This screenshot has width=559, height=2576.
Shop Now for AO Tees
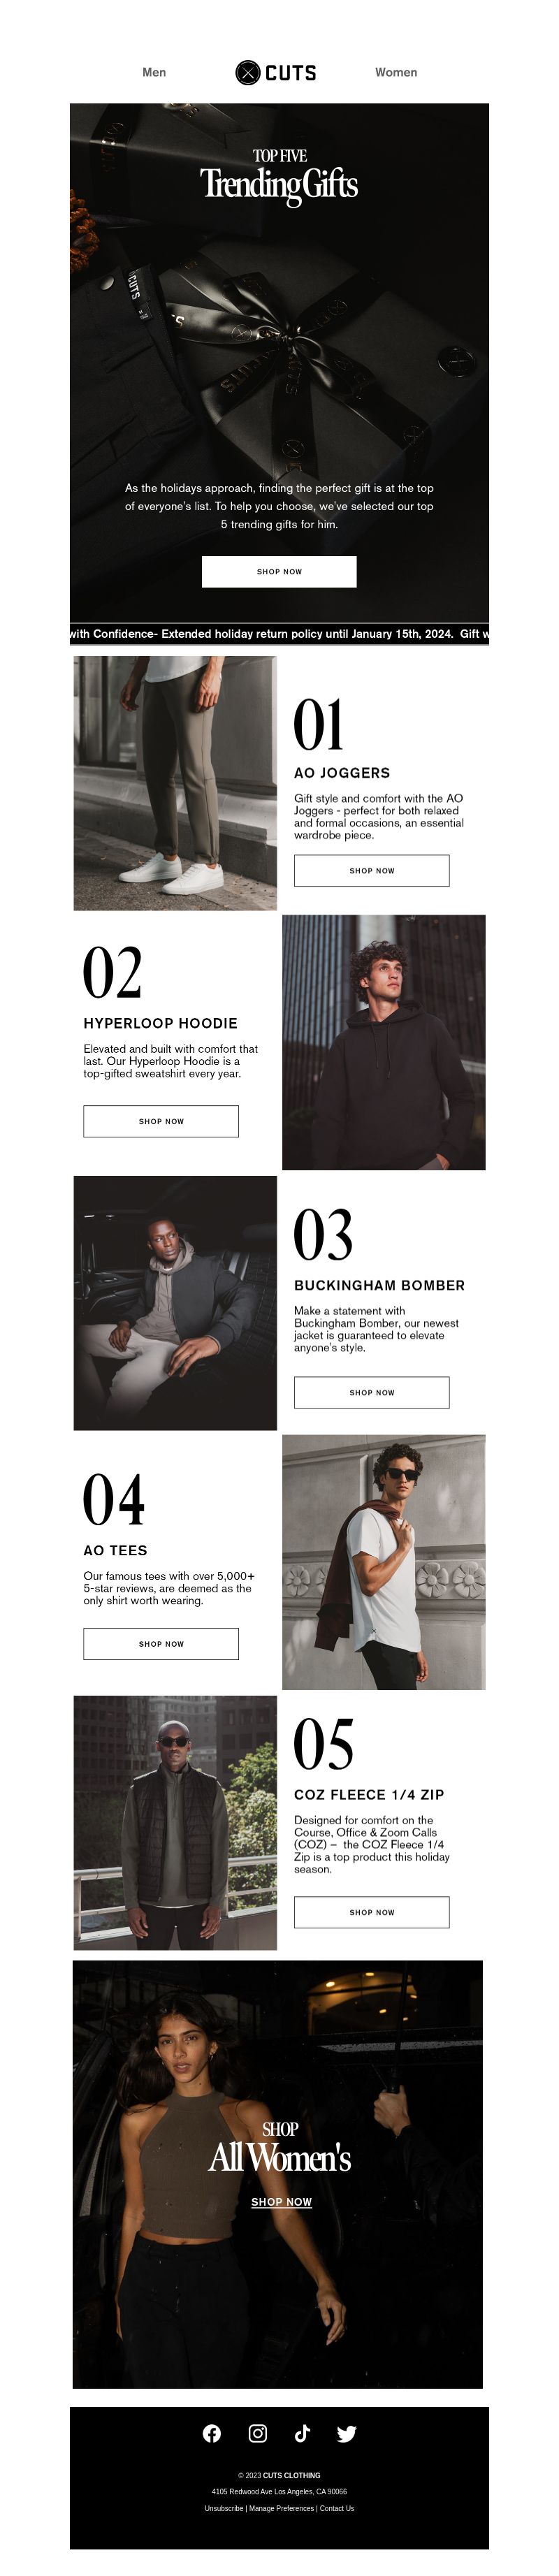click(x=161, y=1643)
